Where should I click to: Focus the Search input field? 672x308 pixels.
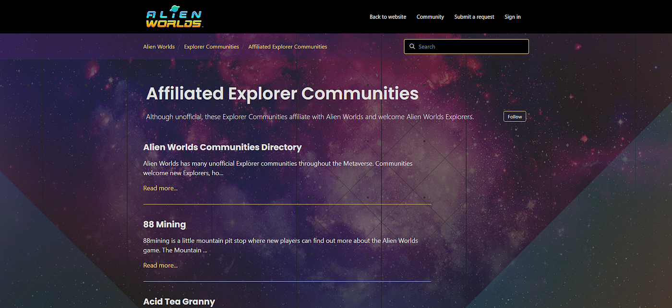pyautogui.click(x=467, y=46)
